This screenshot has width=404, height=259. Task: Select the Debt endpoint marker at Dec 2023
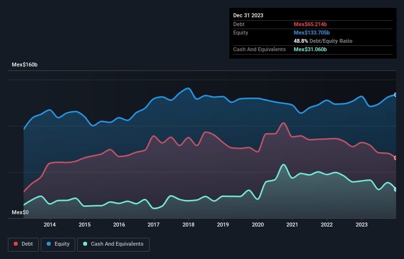396,158
